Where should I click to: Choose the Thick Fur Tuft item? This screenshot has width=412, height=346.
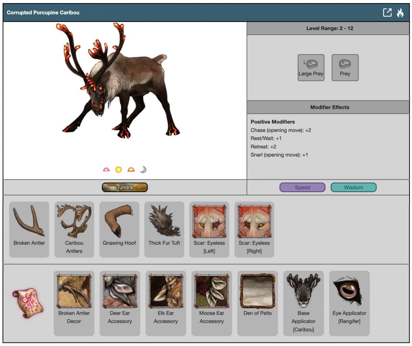[164, 229]
